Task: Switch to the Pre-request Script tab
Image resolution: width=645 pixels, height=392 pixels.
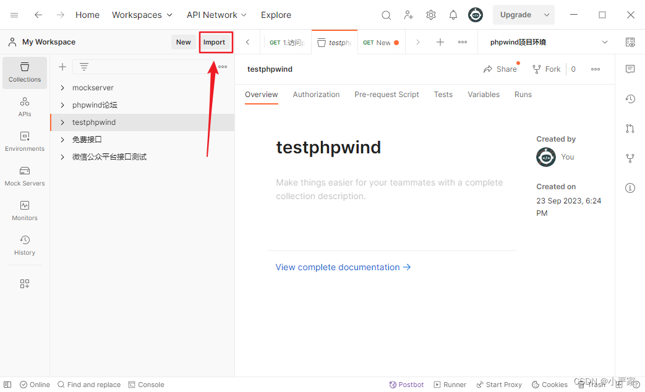Action: point(387,95)
